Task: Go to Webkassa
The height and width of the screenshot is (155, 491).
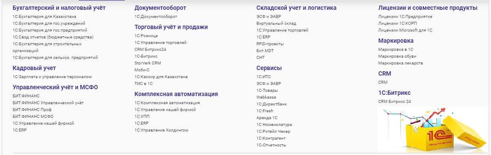Action: (x=266, y=97)
